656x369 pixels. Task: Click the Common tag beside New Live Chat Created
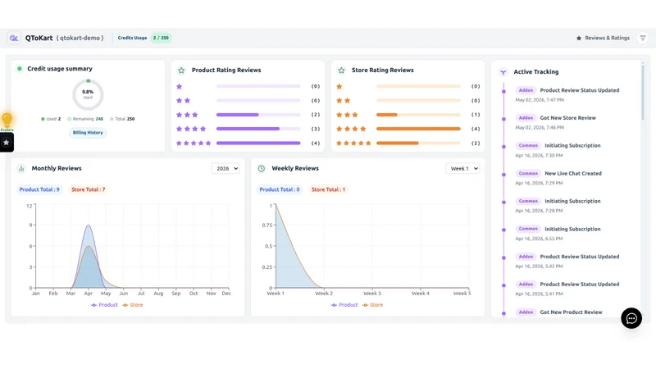click(x=528, y=174)
